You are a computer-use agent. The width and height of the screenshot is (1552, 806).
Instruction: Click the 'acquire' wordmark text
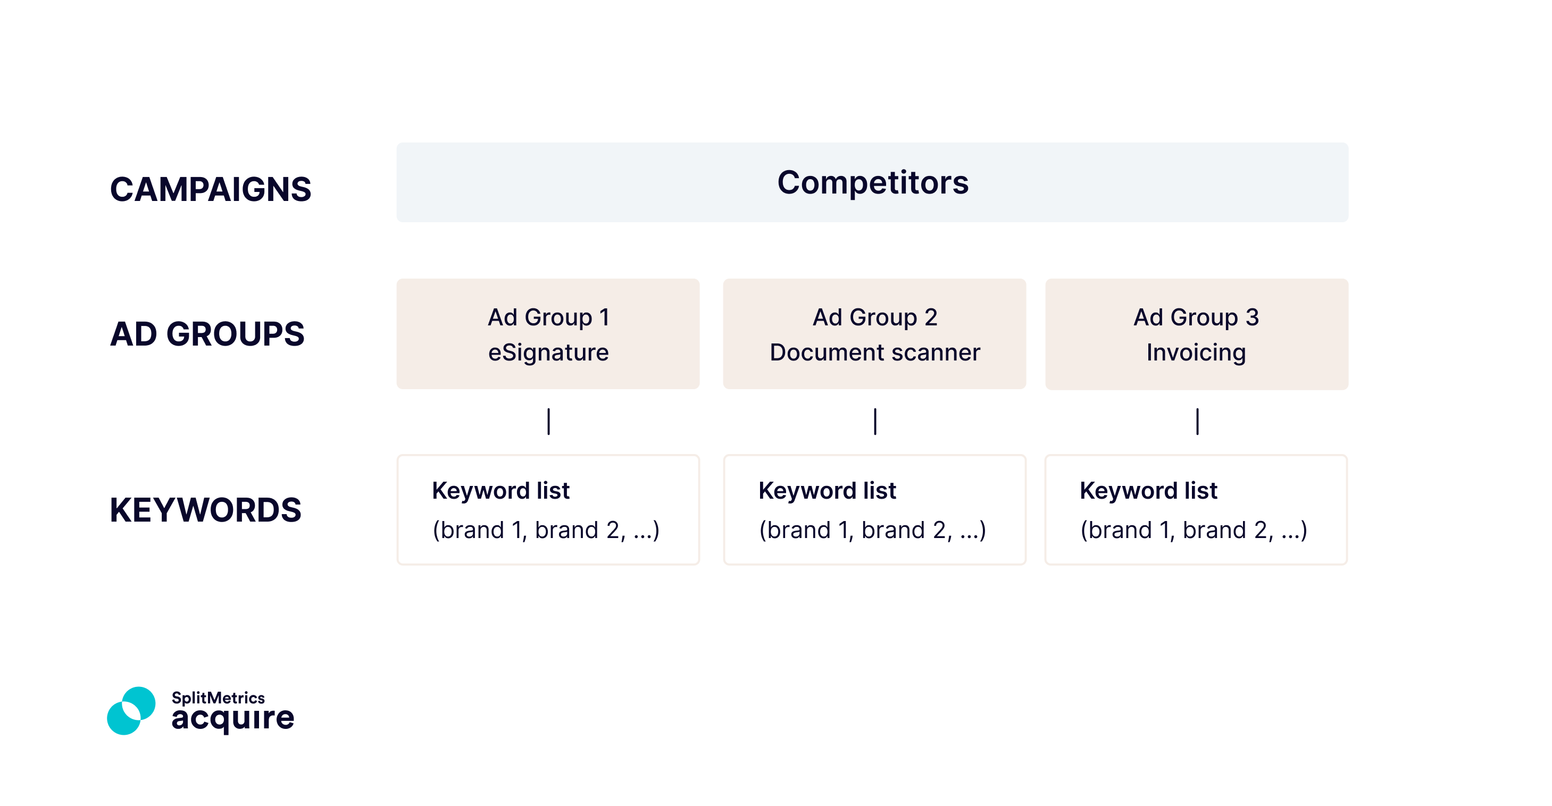tap(232, 719)
